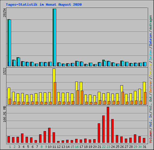The image size is (154, 150).
Task: Click day label 27 on the x-axis
Action: click(x=126, y=147)
